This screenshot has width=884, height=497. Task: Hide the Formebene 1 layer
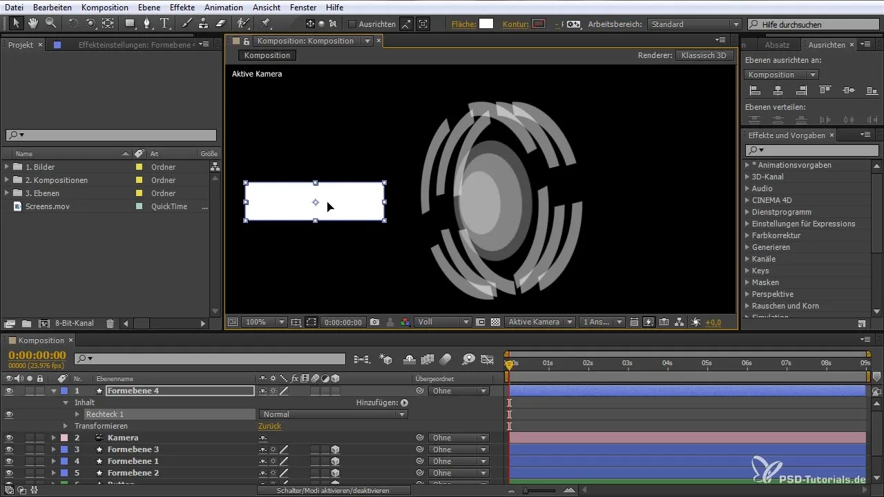9,461
